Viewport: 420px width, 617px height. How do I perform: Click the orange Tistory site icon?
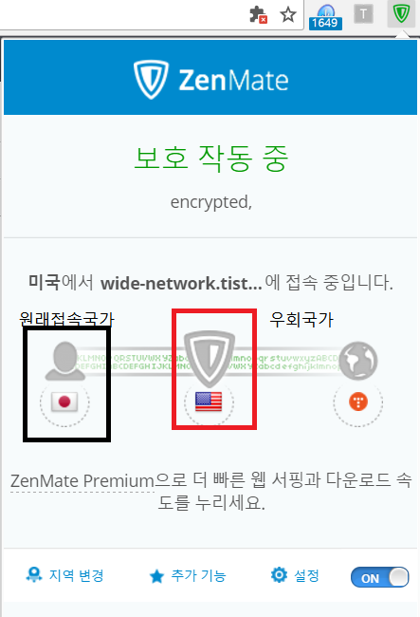[x=358, y=402]
